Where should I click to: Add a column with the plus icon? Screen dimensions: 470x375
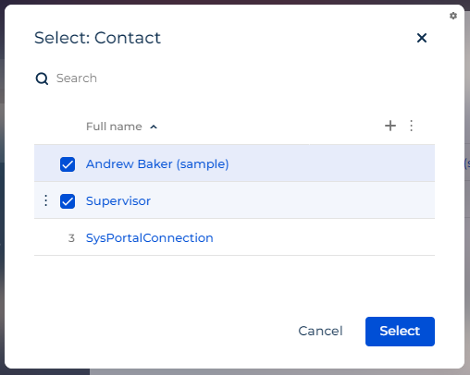point(390,126)
